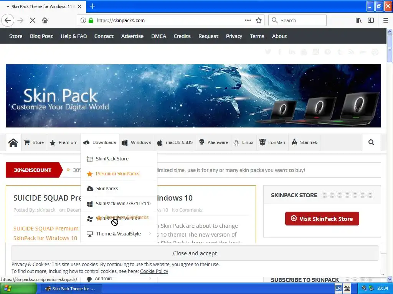393x294 pixels.
Task: Open SUICIDE SQUAD Premium SkinPack link
Action: click(46, 233)
